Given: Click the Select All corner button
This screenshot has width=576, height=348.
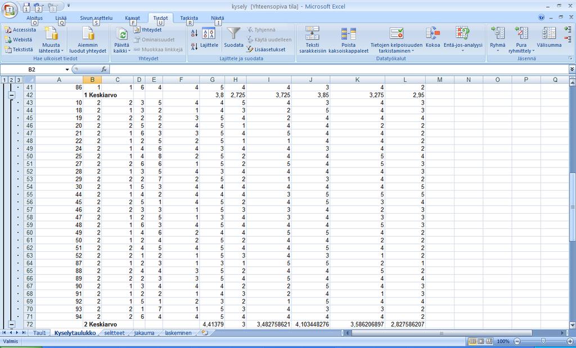Looking at the screenshot, I should pyautogui.click(x=29, y=80).
